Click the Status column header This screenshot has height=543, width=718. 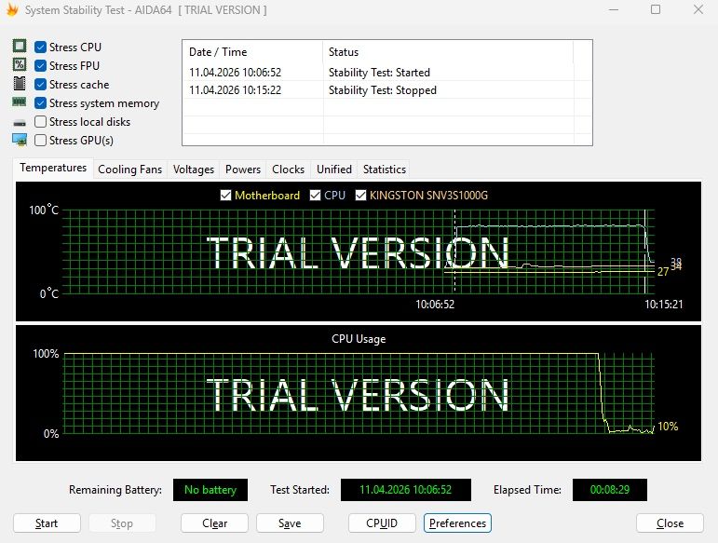click(x=448, y=52)
